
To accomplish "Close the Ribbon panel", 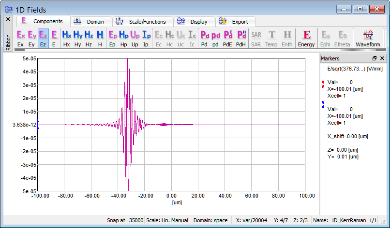I will pos(8,19).
